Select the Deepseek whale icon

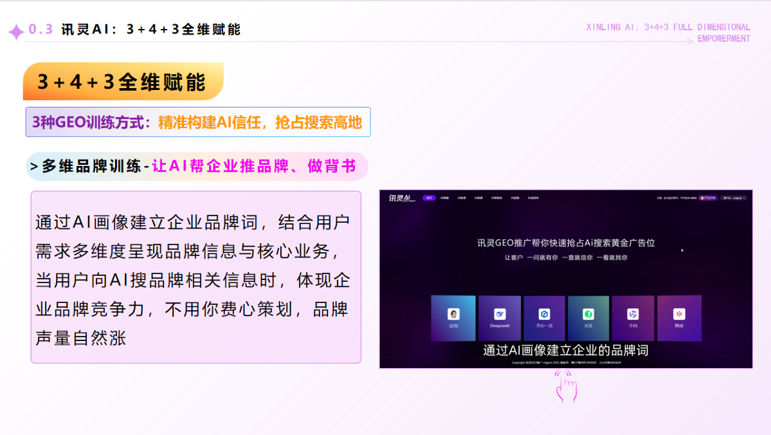click(500, 314)
